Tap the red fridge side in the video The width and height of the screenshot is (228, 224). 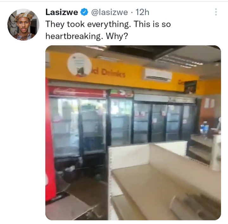51,139
